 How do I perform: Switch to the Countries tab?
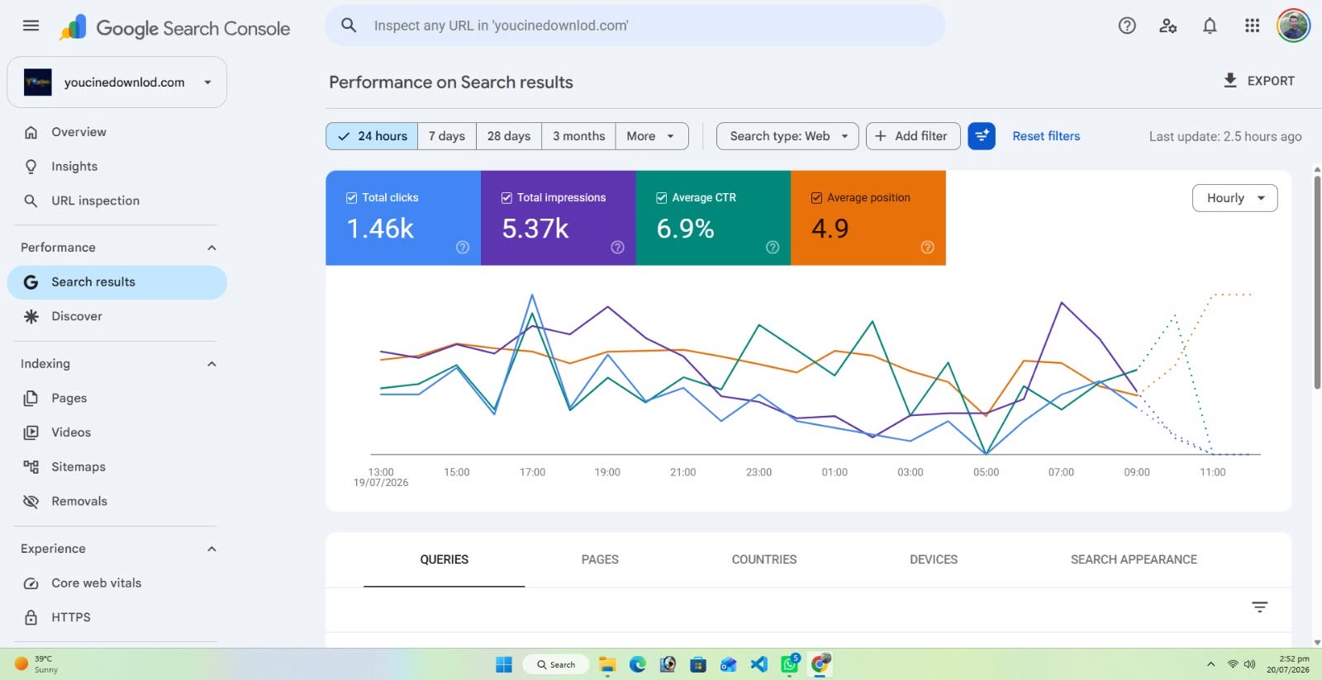click(x=764, y=560)
